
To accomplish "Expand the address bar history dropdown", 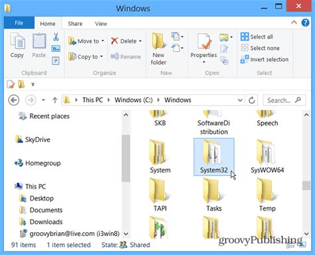I will click(x=240, y=100).
